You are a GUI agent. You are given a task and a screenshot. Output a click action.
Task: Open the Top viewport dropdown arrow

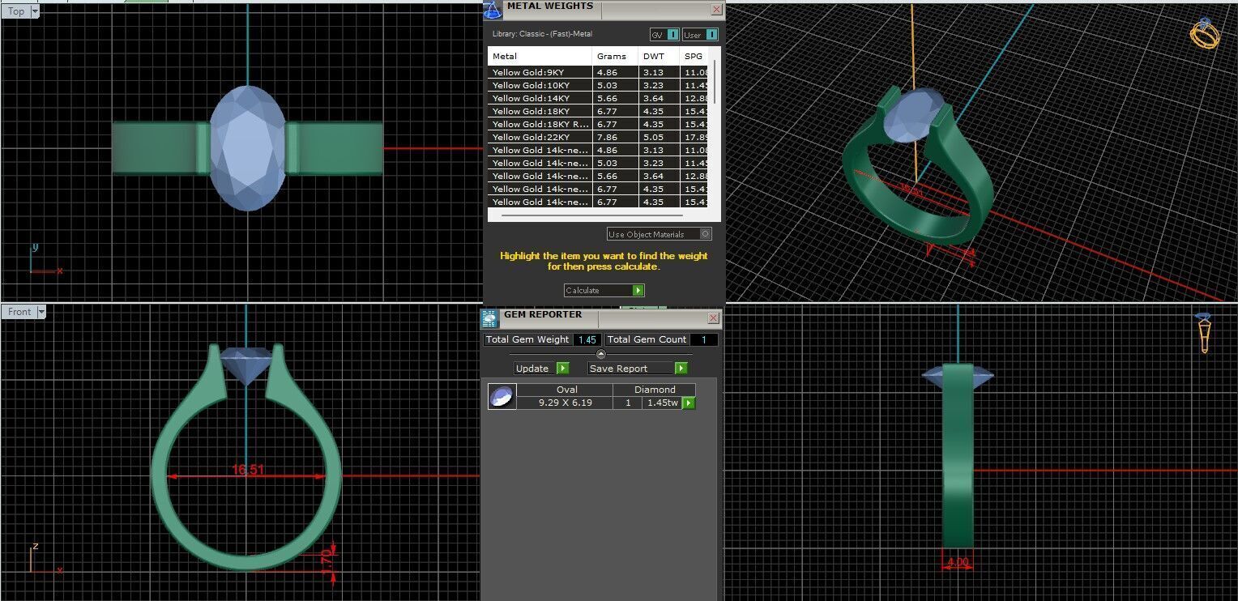[35, 11]
